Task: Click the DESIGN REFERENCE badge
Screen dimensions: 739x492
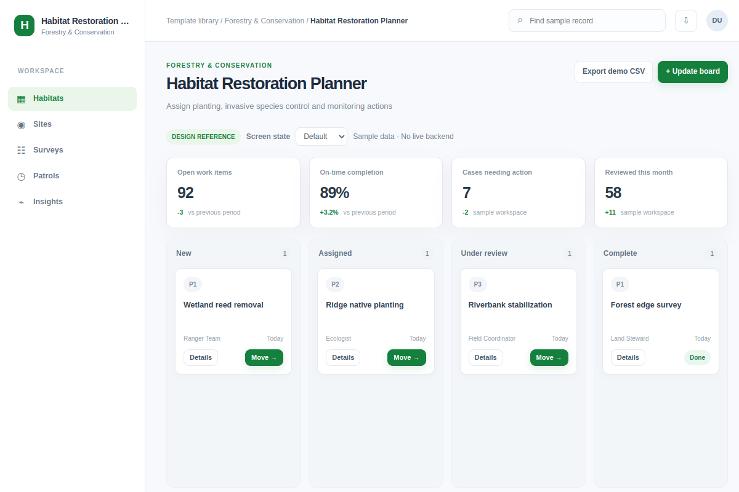Action: 203,137
